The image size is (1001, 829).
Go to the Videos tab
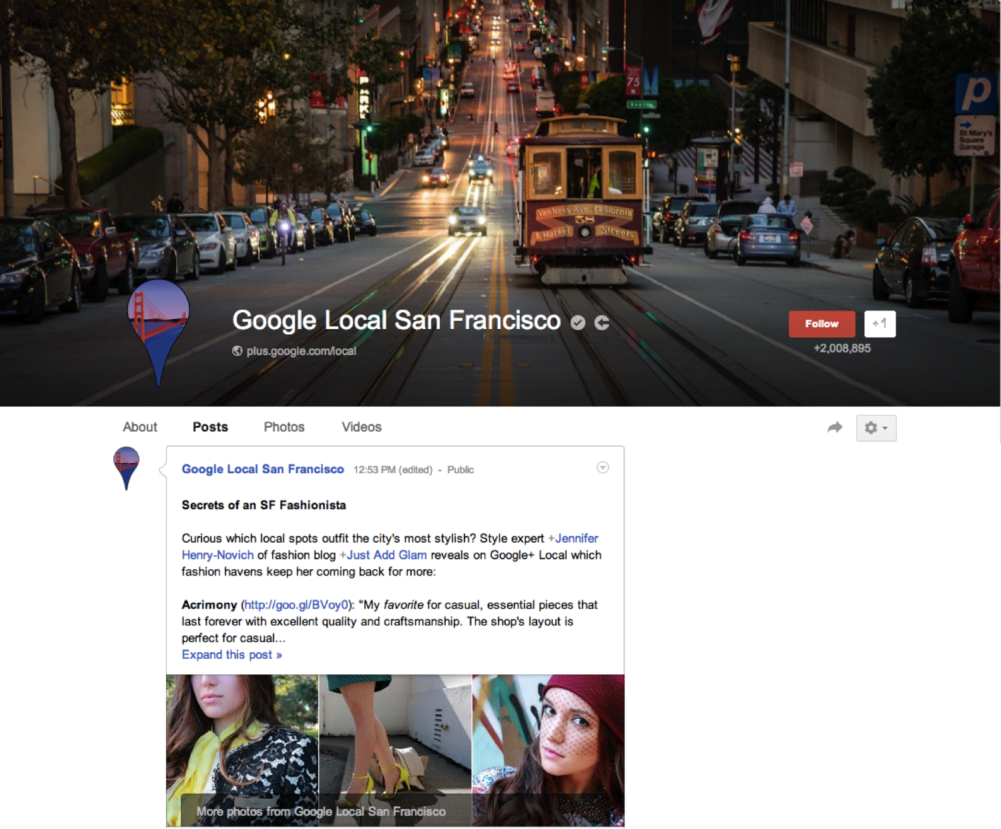(361, 427)
